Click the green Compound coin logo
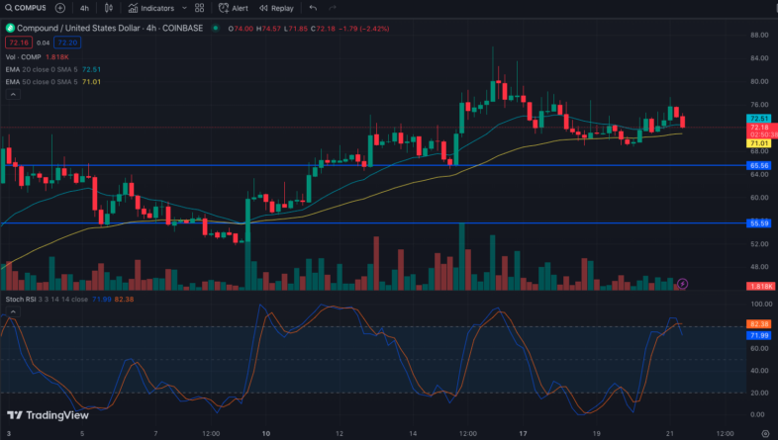The image size is (778, 440). 10,29
